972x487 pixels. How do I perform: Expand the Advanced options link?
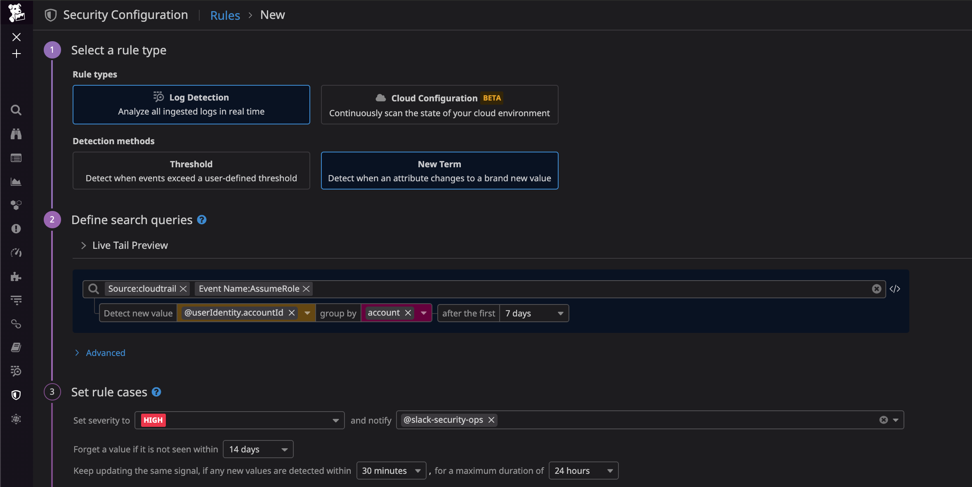click(105, 353)
